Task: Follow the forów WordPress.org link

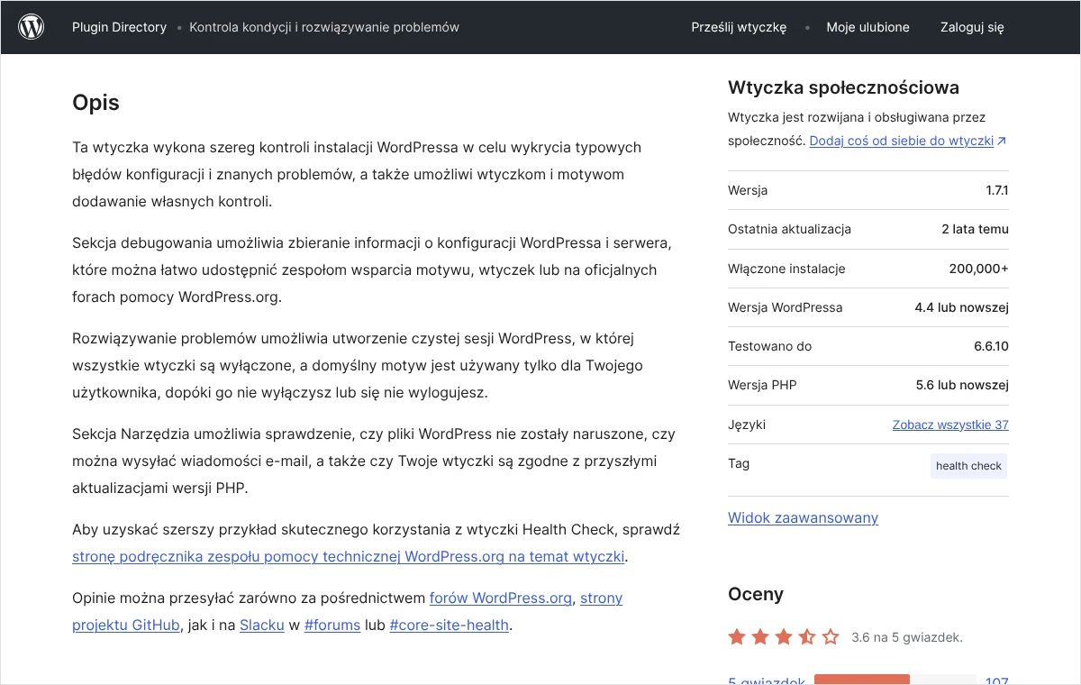Action: coord(501,598)
